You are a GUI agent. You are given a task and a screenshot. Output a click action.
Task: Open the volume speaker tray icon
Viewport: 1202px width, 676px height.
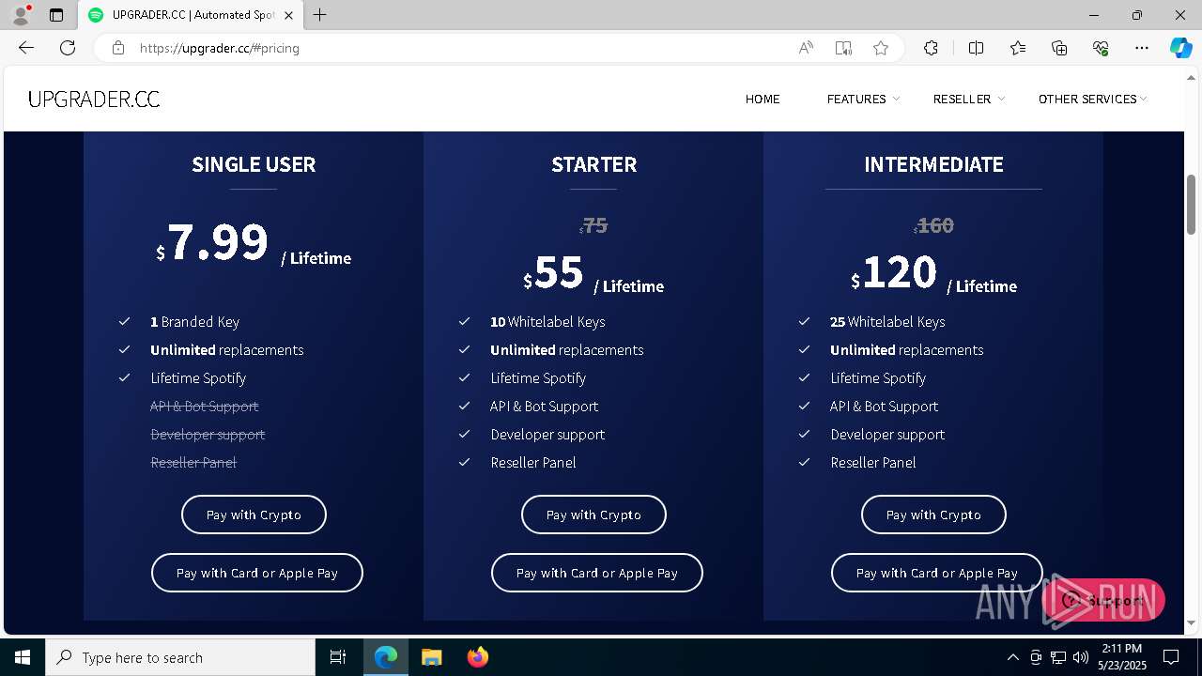(x=1081, y=657)
